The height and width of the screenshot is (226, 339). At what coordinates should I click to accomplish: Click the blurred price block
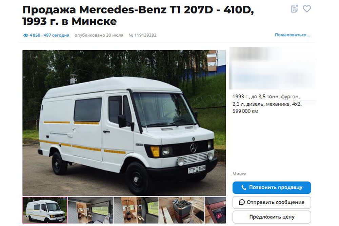[x=272, y=68]
